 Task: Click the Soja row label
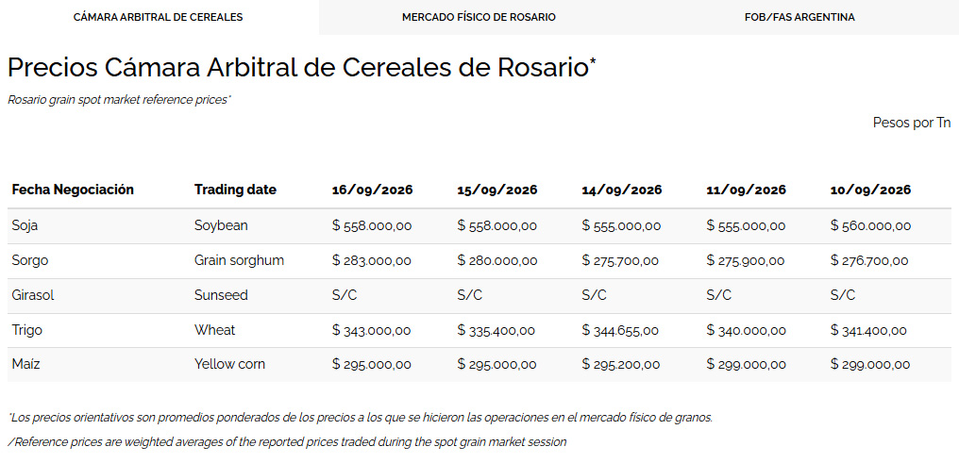(x=25, y=225)
